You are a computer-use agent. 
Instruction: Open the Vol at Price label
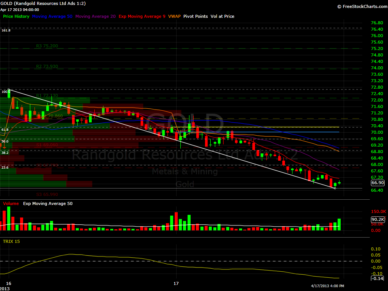click(222, 16)
